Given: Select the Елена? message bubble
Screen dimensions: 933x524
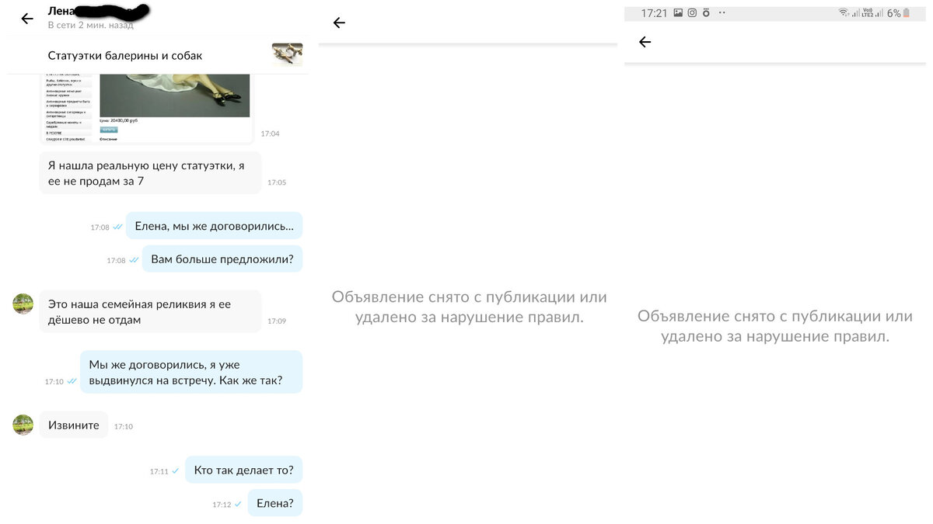Looking at the screenshot, I should (x=274, y=503).
